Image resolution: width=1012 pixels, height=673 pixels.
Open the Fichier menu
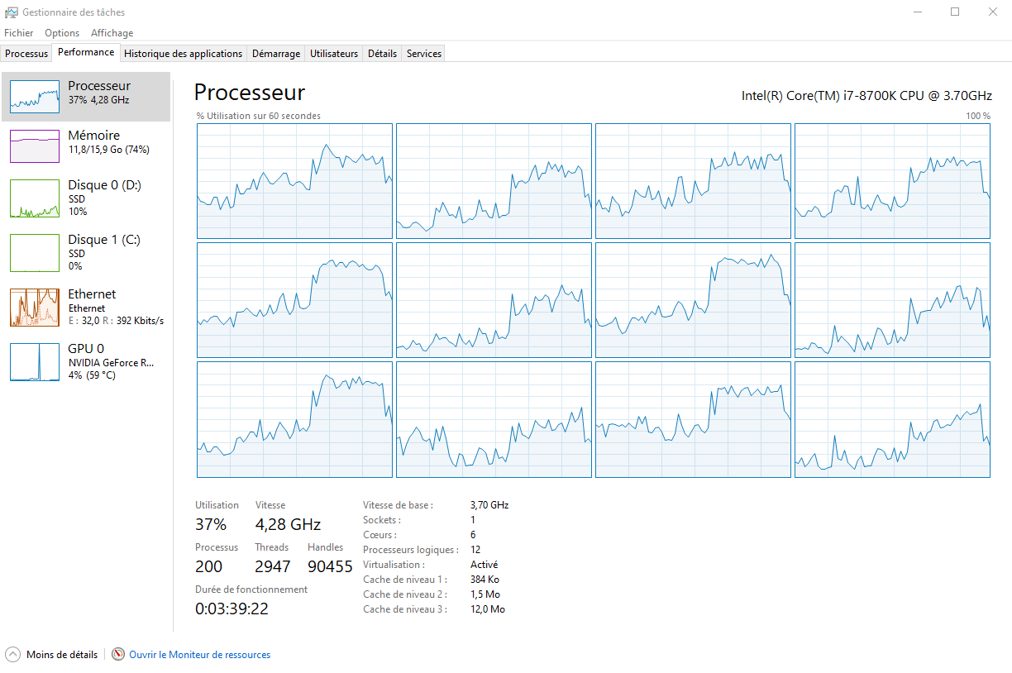pos(19,33)
